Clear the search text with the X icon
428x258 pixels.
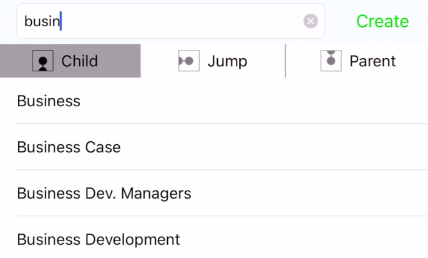pyautogui.click(x=311, y=21)
